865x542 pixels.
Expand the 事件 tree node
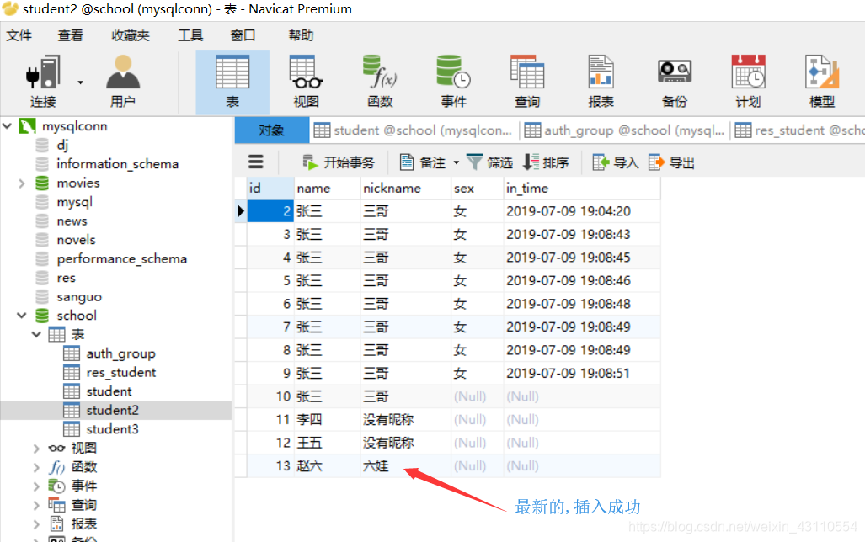pos(36,486)
